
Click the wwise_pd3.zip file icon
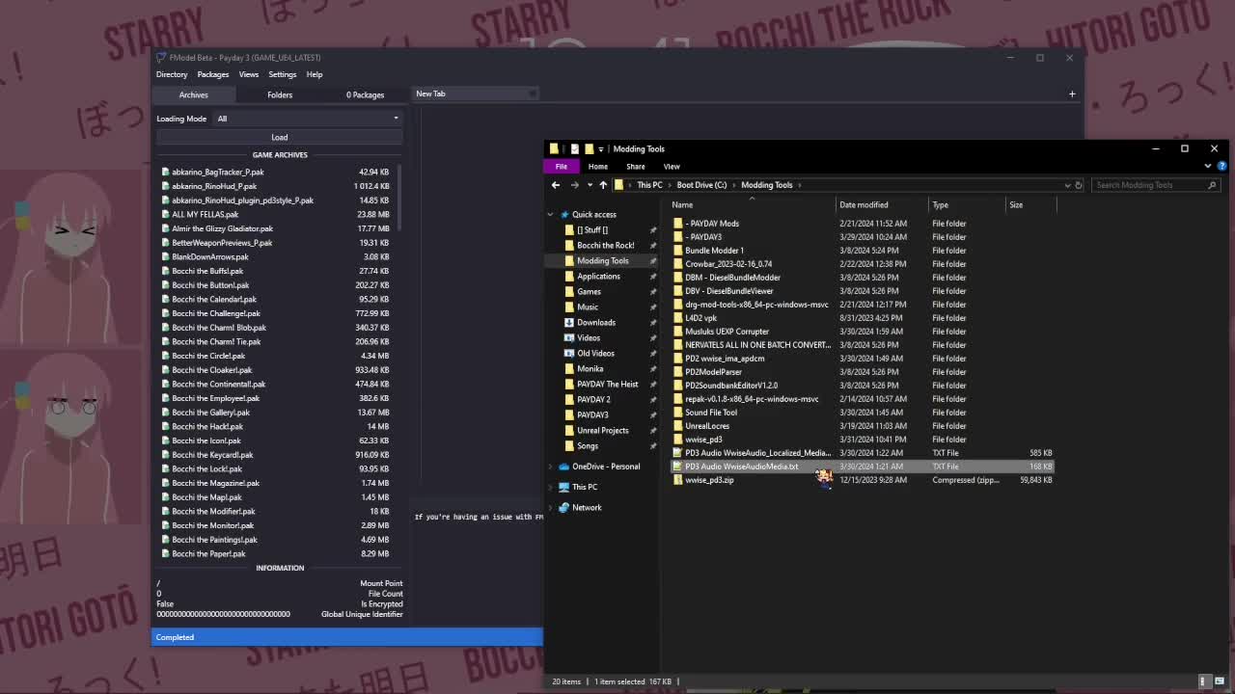pos(677,480)
